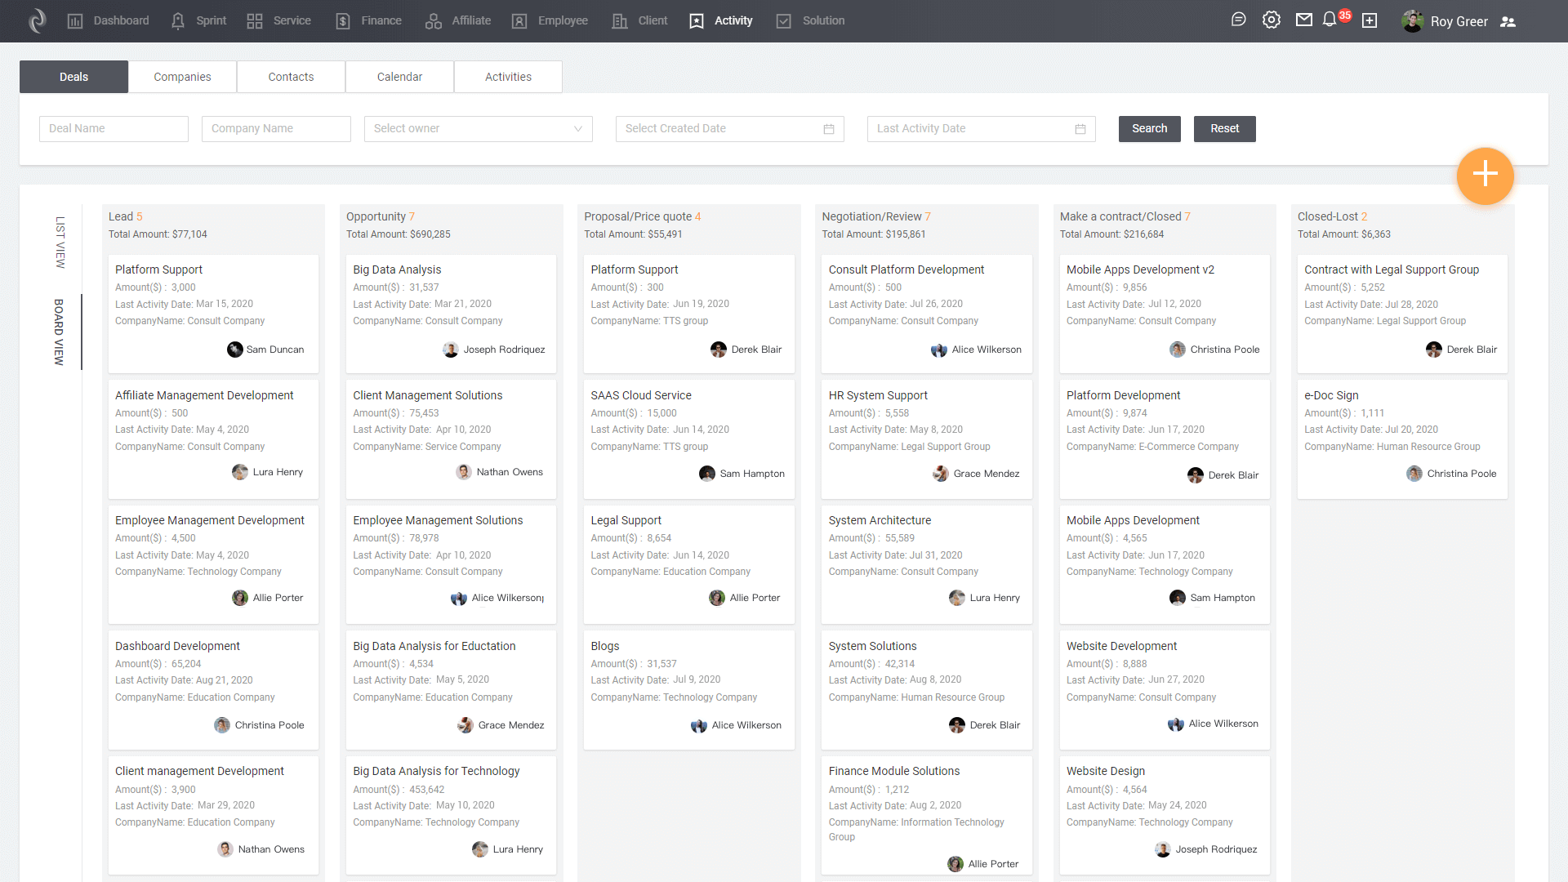Open the chat messages icon
The width and height of the screenshot is (1568, 882).
[1238, 20]
